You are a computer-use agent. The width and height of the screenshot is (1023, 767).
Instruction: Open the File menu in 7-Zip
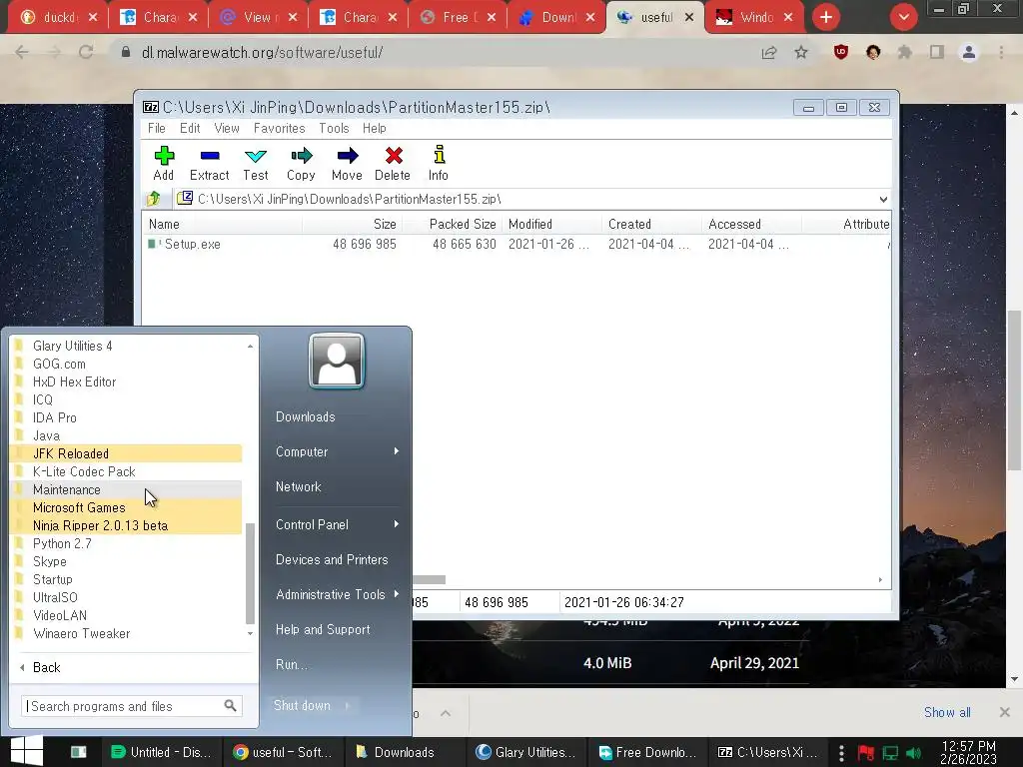tap(157, 129)
